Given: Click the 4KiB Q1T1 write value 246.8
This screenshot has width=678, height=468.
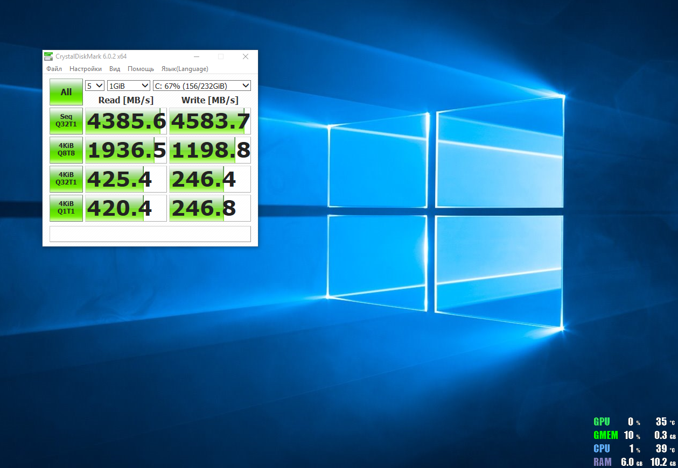Looking at the screenshot, I should point(210,208).
